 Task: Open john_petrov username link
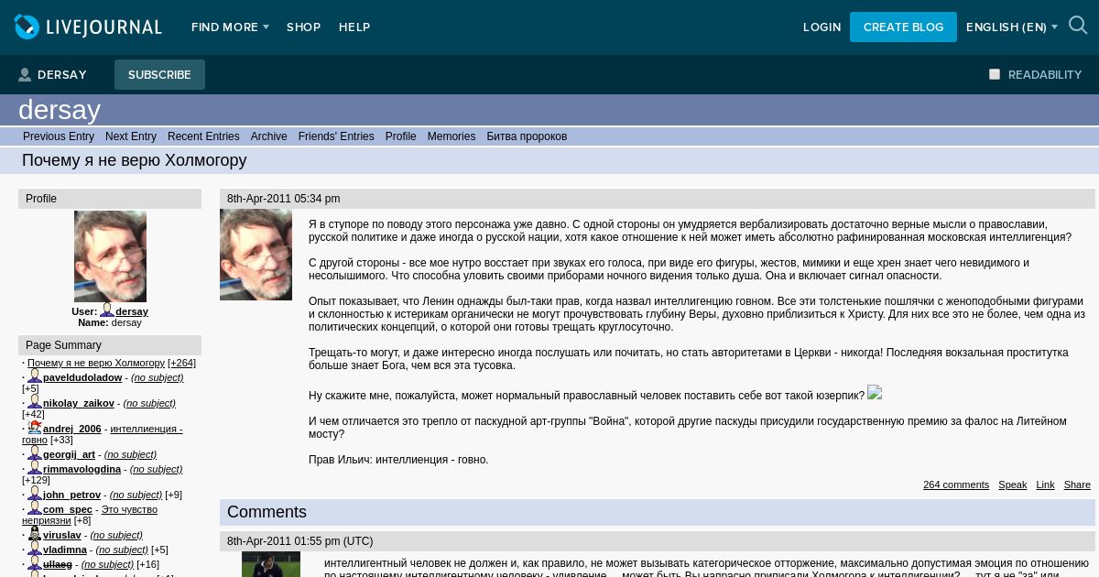click(x=71, y=495)
